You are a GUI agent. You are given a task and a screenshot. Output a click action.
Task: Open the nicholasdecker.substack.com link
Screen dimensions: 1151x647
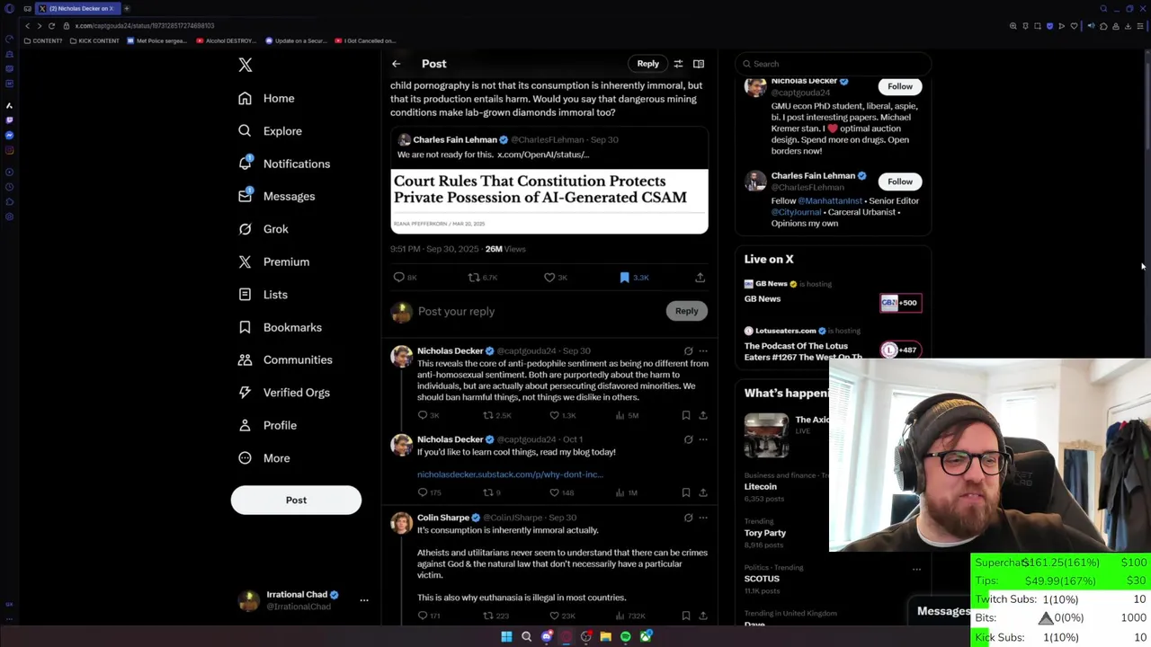(510, 474)
